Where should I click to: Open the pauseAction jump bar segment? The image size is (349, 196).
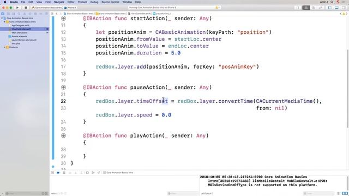[162, 14]
